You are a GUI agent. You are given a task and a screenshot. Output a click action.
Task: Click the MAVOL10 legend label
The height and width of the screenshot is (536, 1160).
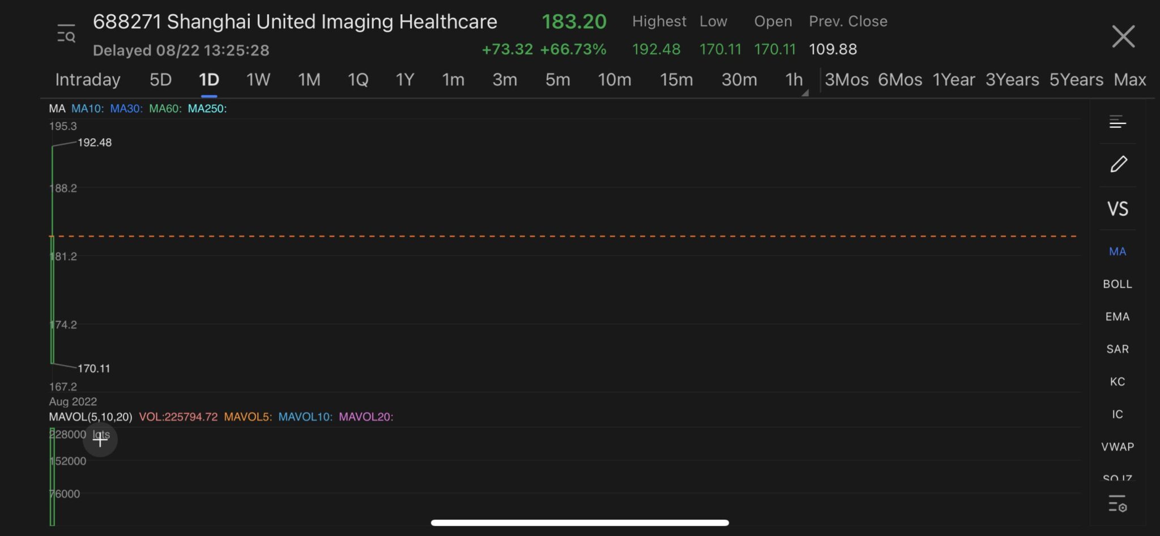[305, 417]
